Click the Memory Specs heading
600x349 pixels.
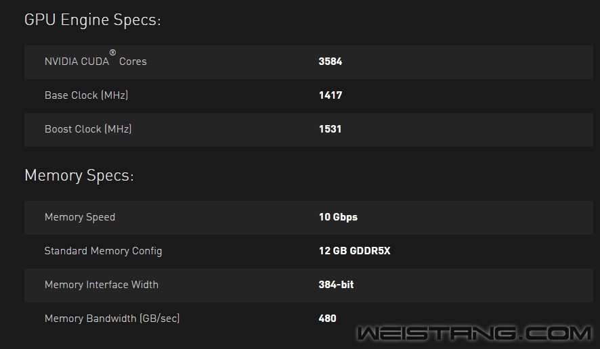pos(79,175)
